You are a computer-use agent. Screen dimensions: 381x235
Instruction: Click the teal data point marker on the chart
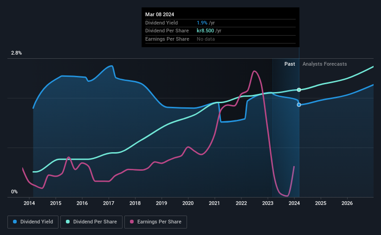point(299,90)
